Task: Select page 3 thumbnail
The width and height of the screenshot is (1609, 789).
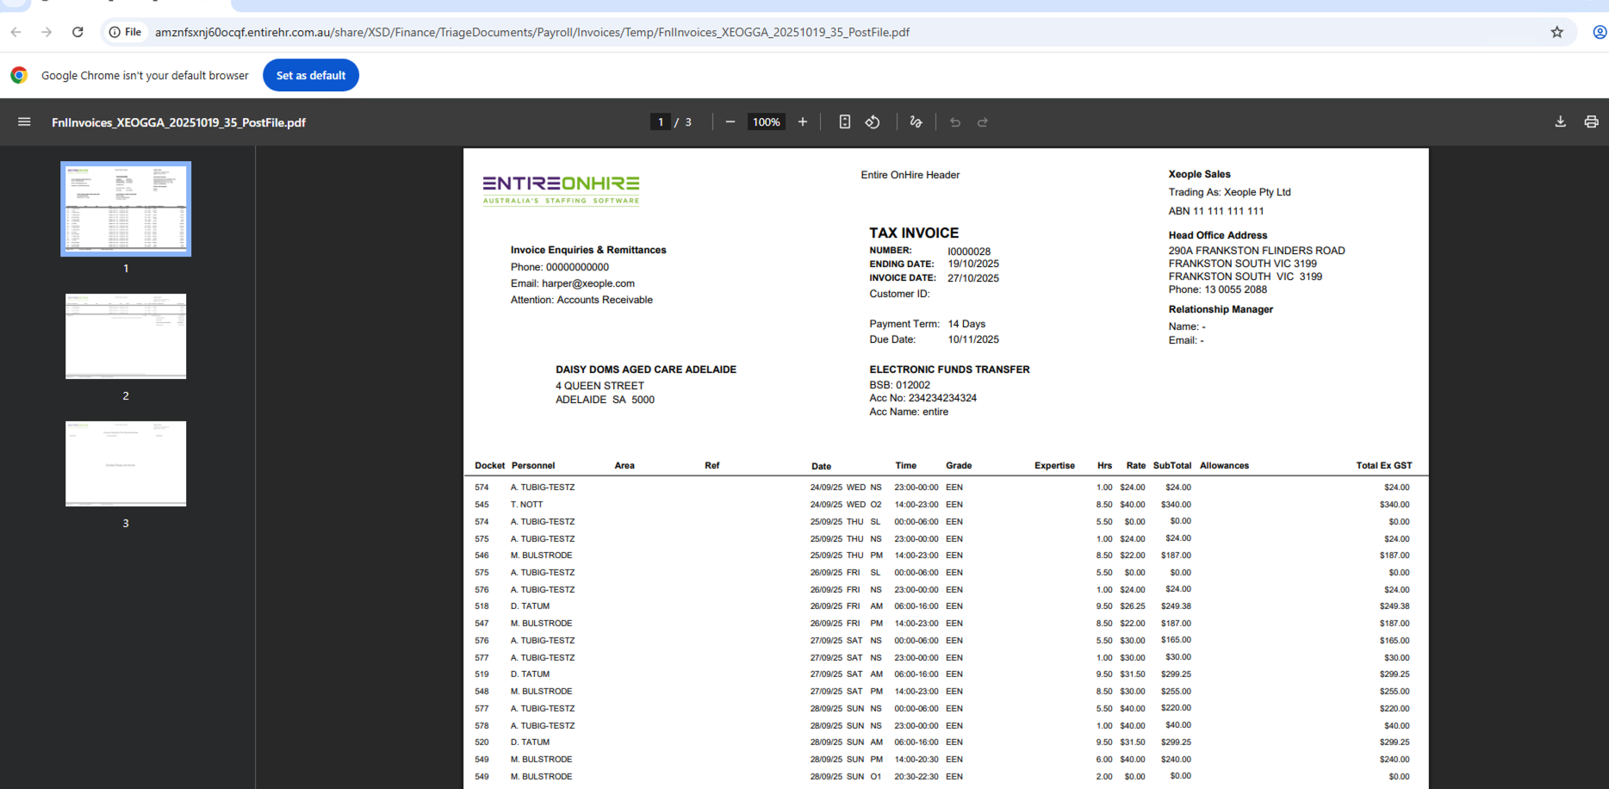Action: (x=126, y=463)
